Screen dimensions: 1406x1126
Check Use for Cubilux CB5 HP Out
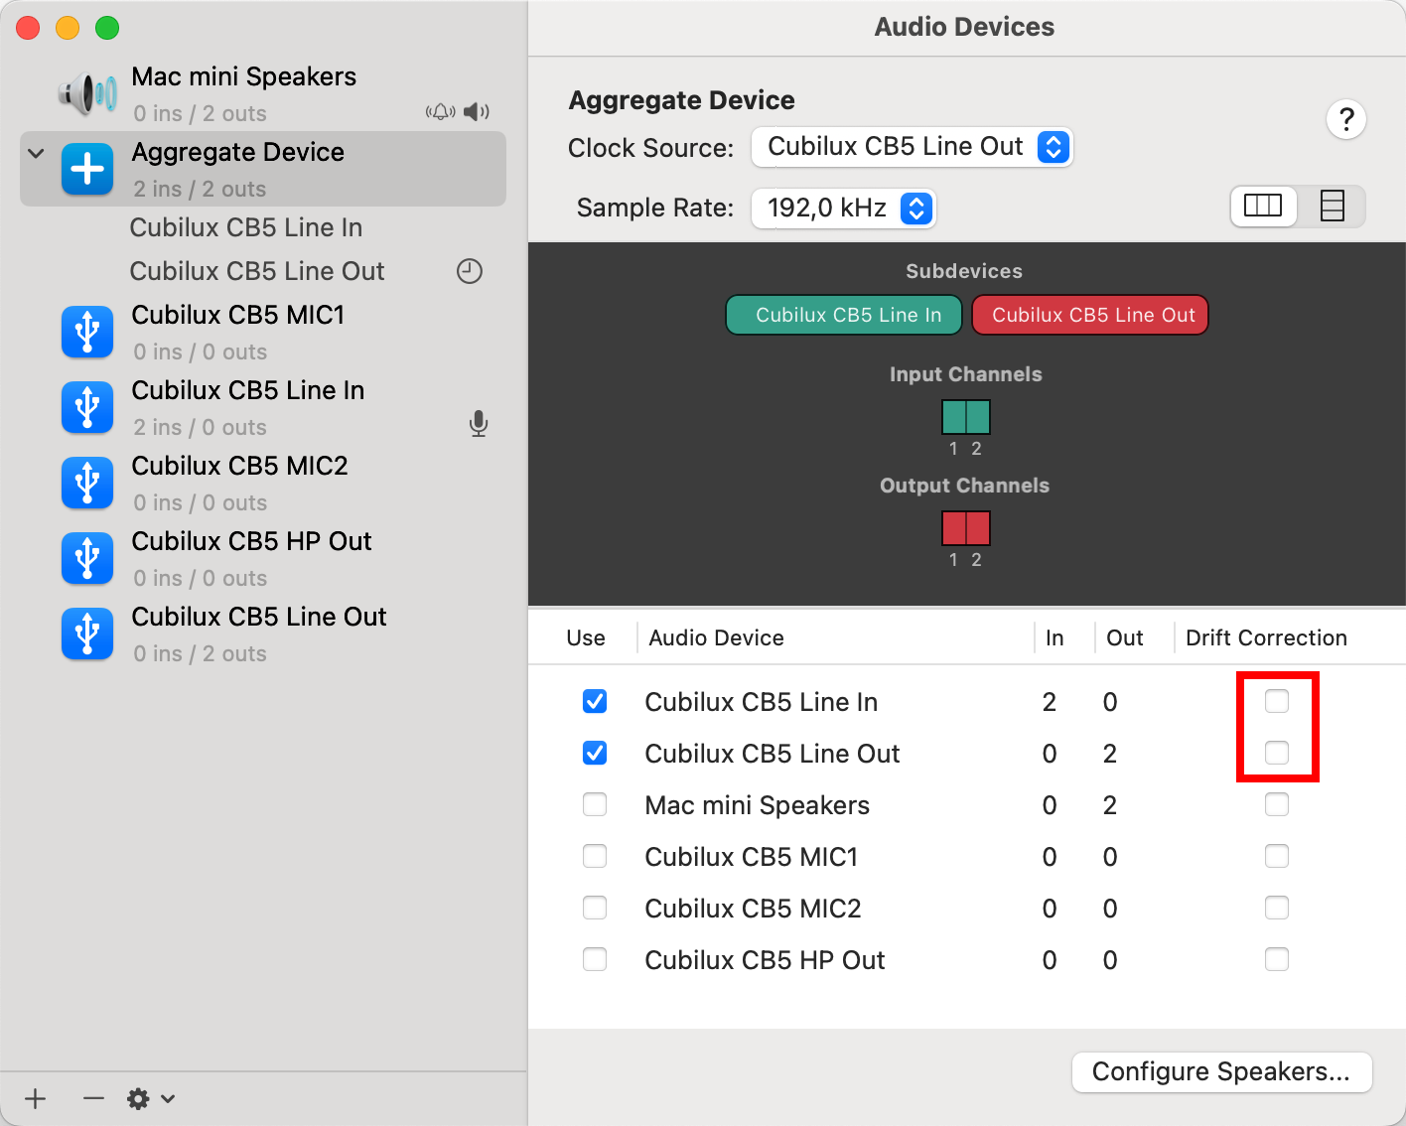click(x=595, y=959)
